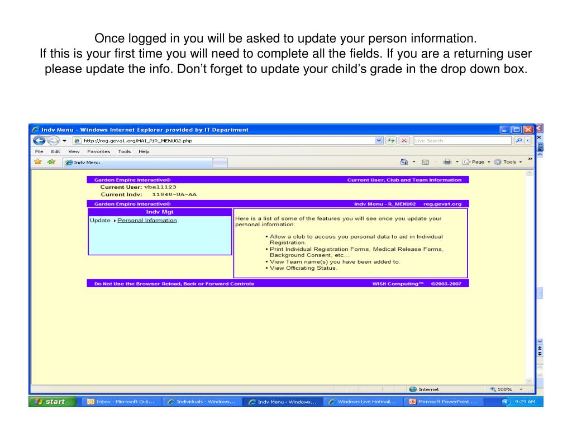The image size is (572, 429).
Task: Open the Favorites menu
Action: coord(98,151)
